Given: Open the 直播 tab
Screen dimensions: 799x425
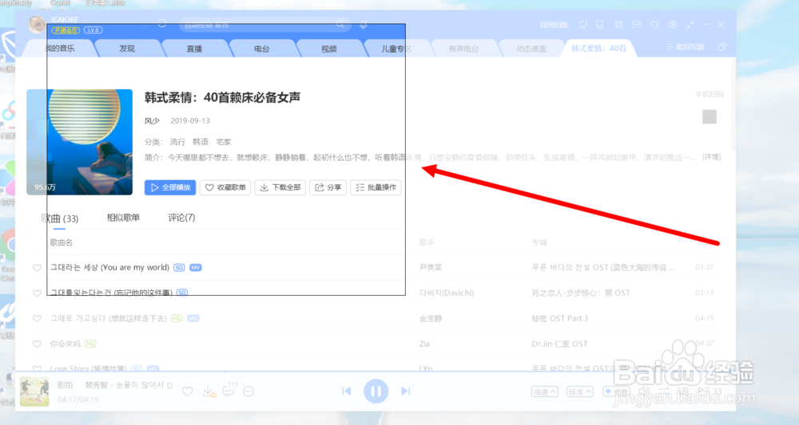Looking at the screenshot, I should coord(194,49).
